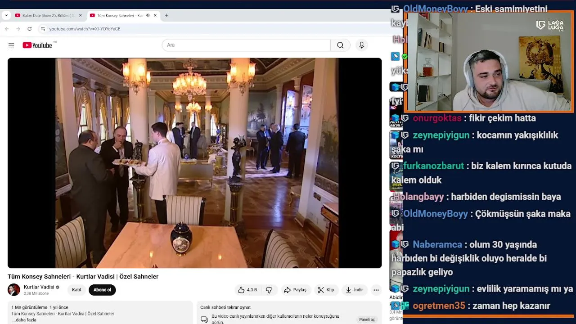Click the video player to pause
The image size is (576, 324).
click(x=194, y=163)
